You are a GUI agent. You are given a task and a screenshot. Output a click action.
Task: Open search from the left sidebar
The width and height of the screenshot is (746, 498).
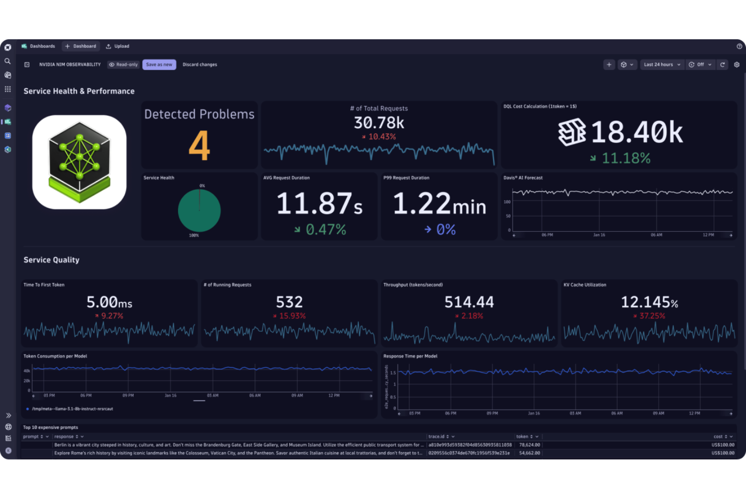(x=8, y=61)
